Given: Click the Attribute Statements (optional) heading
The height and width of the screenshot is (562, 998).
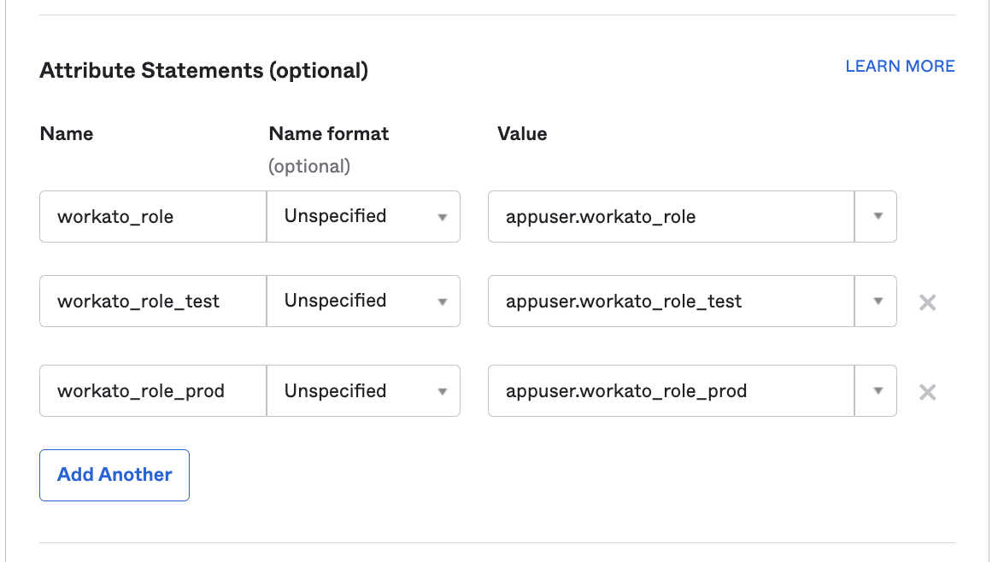Looking at the screenshot, I should click(x=203, y=71).
